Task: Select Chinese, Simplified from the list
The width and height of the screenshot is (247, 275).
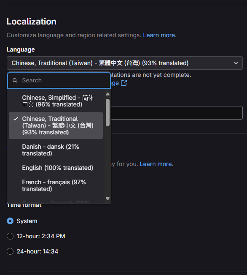Action: pyautogui.click(x=56, y=101)
